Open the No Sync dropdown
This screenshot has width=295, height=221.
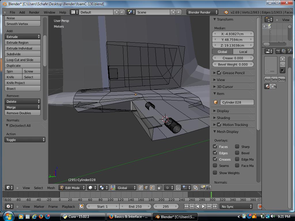[236, 206]
